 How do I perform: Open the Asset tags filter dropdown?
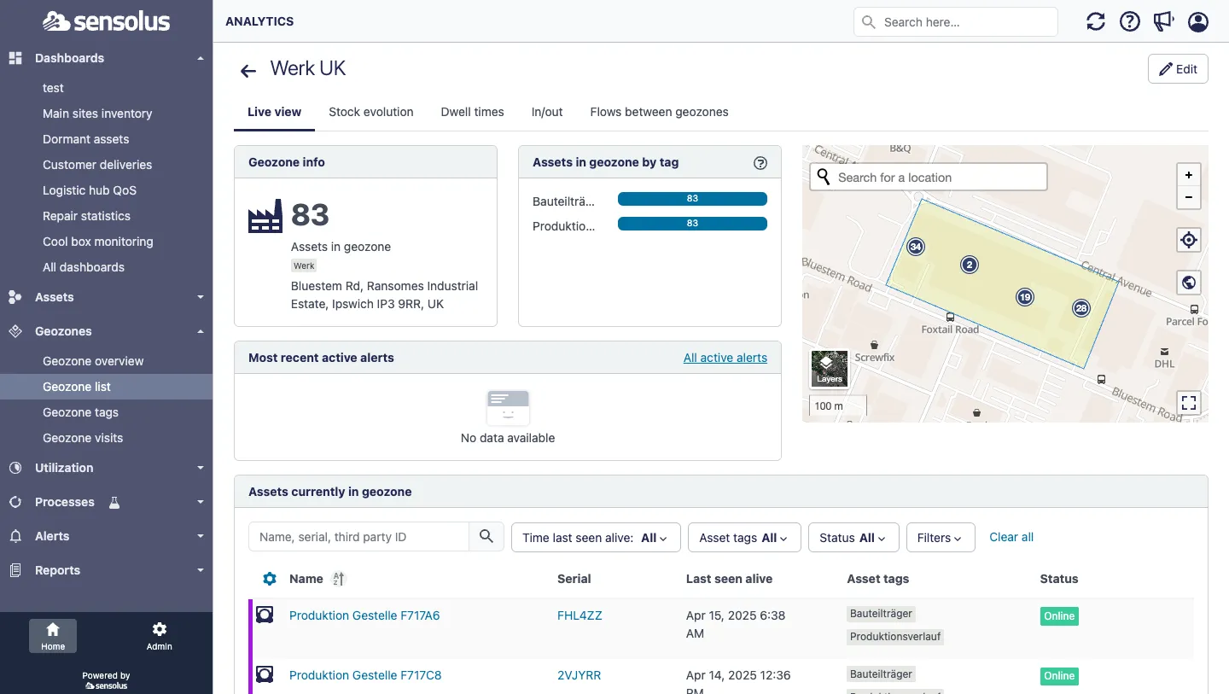tap(743, 538)
